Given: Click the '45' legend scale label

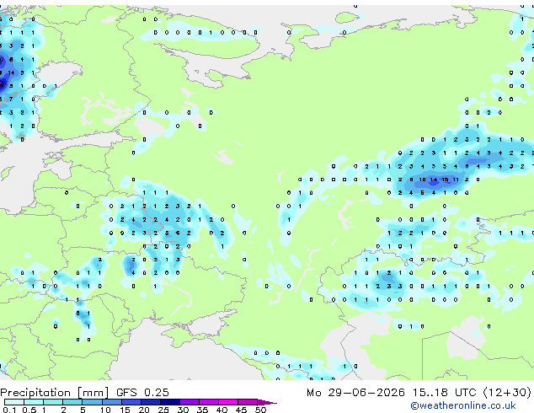Looking at the screenshot, I should point(241,410).
